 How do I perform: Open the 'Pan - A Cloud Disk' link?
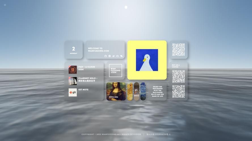87,68
